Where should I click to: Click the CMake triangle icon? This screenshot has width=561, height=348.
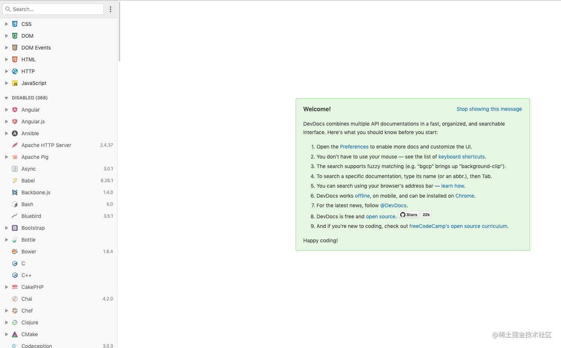(15, 334)
